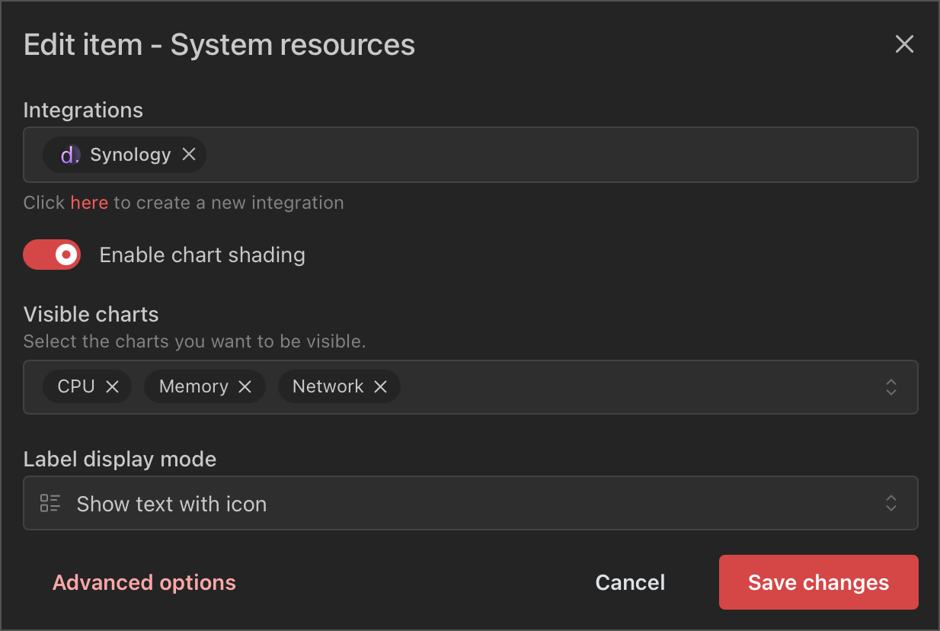The width and height of the screenshot is (940, 631).
Task: Open Advanced options
Action: tap(144, 582)
